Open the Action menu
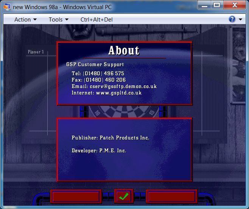The height and width of the screenshot is (209, 249). tap(25, 20)
